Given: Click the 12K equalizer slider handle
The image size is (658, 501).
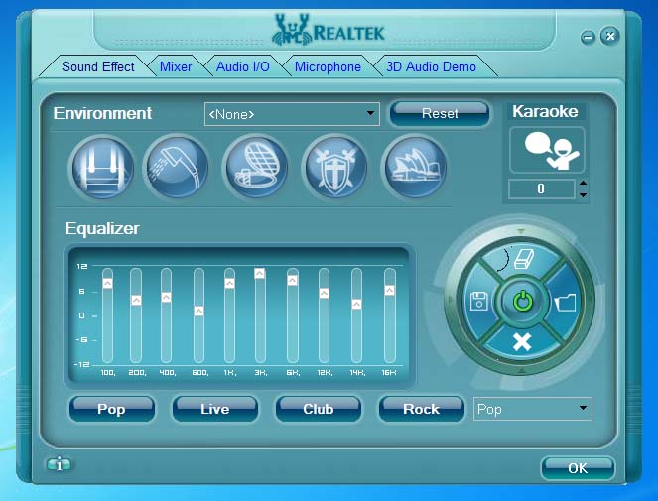Looking at the screenshot, I should coord(324,293).
